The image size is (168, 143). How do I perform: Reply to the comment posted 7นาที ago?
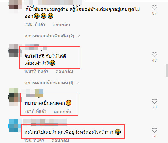pyautogui.click(x=62, y=112)
